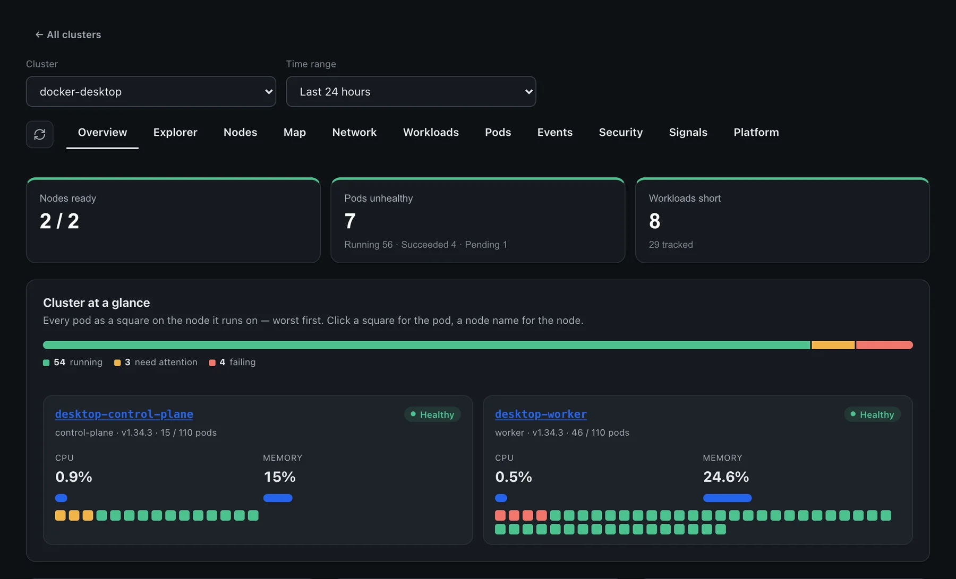
Task: Click the refresh icon button
Action: [40, 134]
